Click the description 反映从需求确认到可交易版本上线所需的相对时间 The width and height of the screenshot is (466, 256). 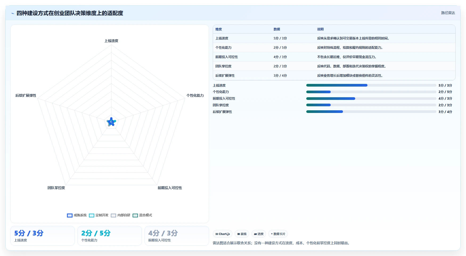[x=354, y=38]
